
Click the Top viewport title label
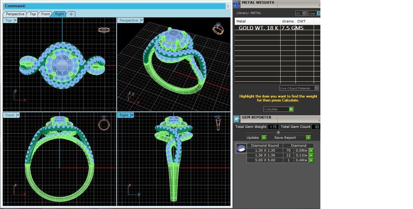(9, 20)
